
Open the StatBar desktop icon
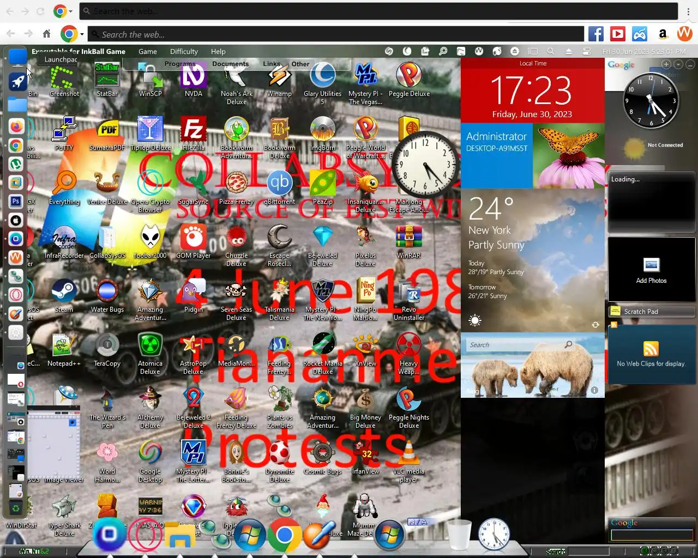(x=107, y=80)
